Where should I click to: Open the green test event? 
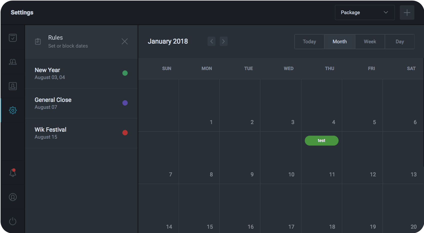point(321,141)
